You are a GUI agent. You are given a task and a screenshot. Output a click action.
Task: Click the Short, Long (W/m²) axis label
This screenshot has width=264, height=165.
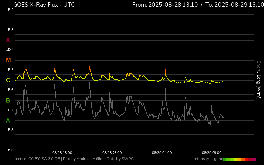(259, 80)
